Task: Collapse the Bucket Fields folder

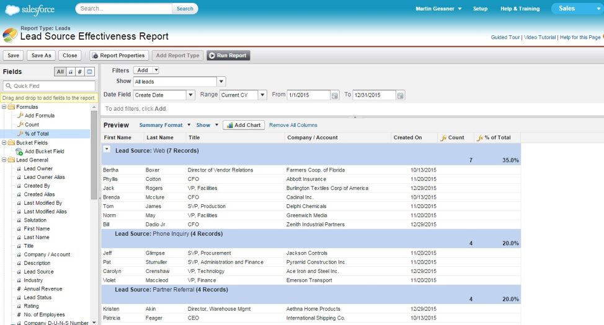Action: [x=4, y=143]
